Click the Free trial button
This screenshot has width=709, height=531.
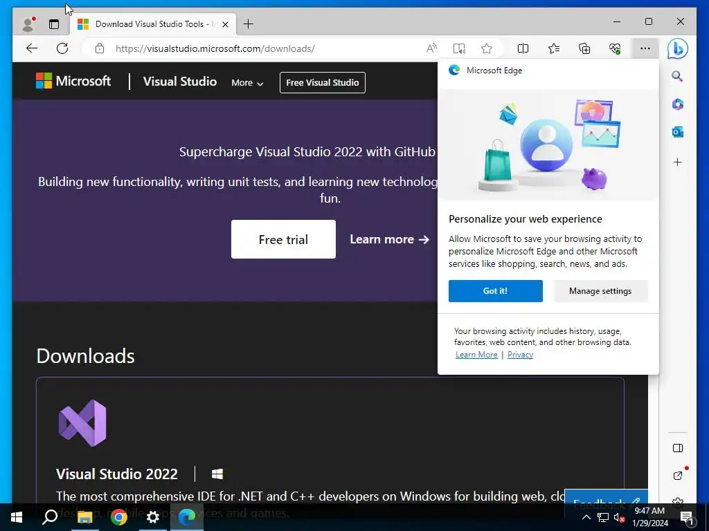click(283, 239)
